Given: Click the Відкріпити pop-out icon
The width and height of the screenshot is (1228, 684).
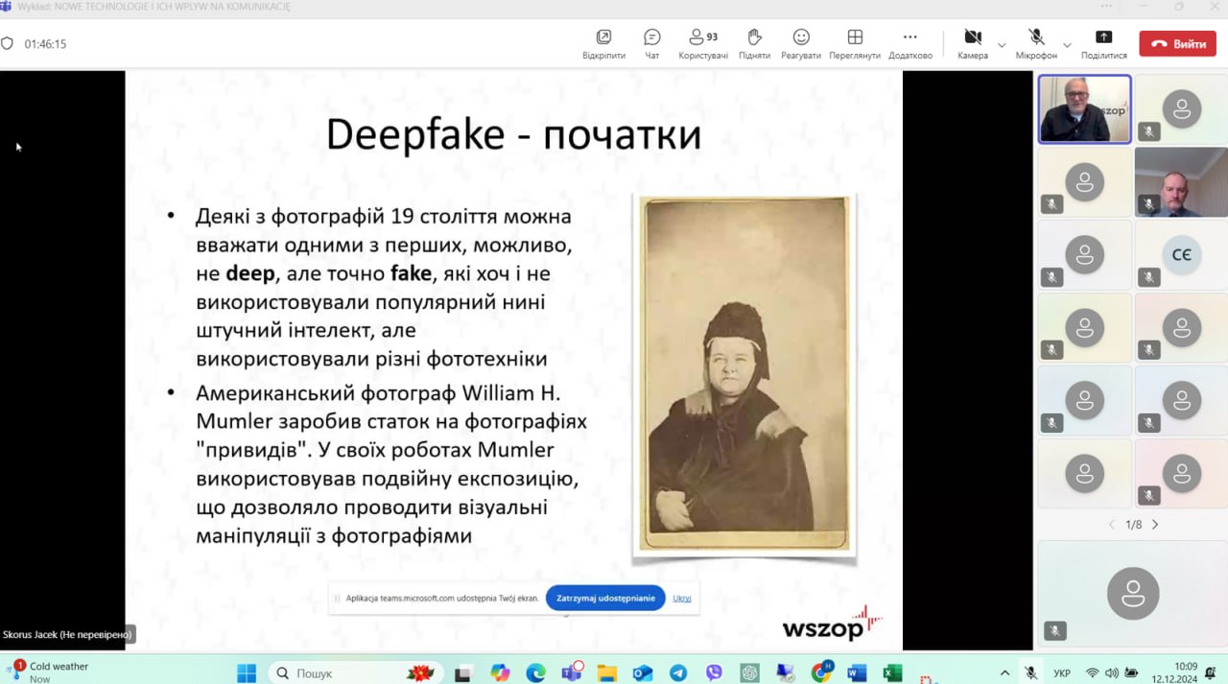Looking at the screenshot, I should click(x=603, y=43).
